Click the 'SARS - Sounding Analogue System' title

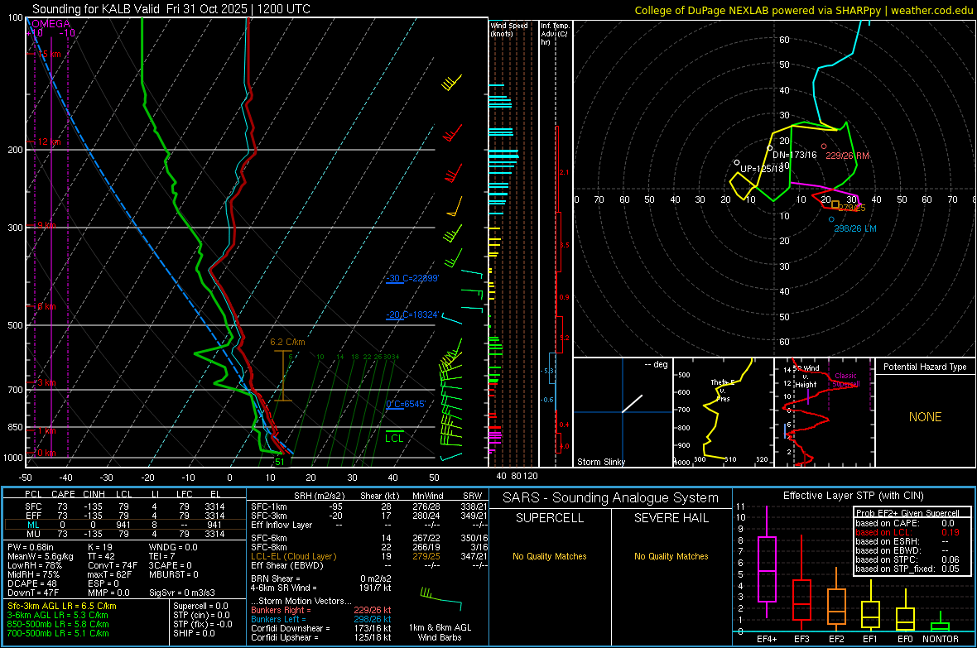coord(610,498)
